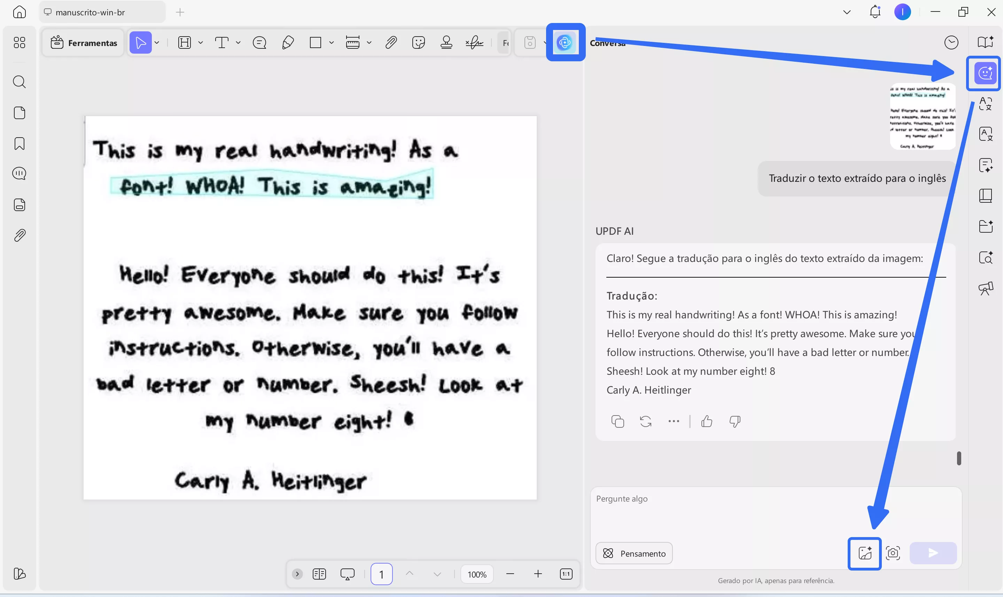This screenshot has height=597, width=1003.
Task: Open the comment note tool
Action: point(259,42)
